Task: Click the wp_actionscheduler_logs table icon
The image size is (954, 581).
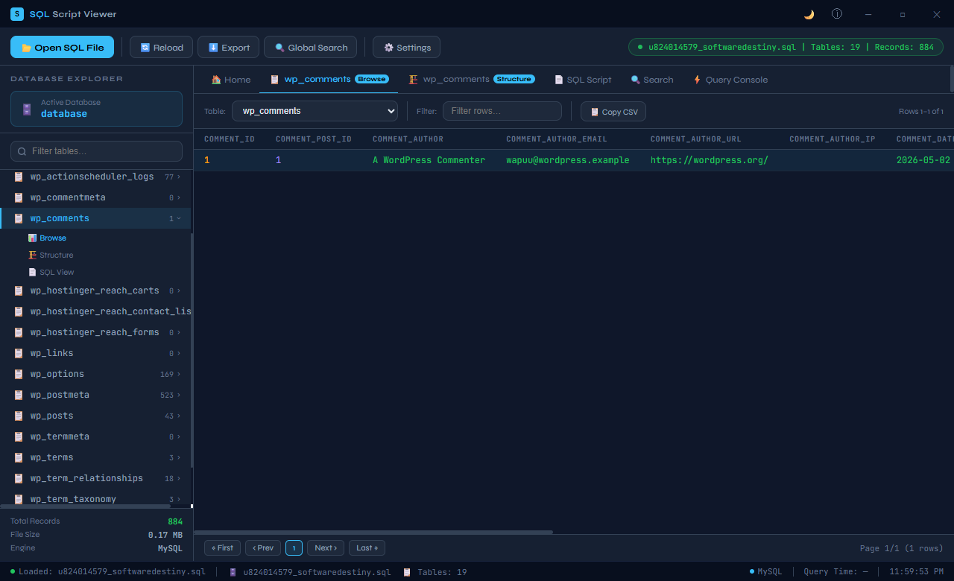Action: click(19, 177)
